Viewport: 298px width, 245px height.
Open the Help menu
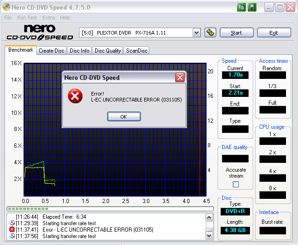tap(65, 18)
